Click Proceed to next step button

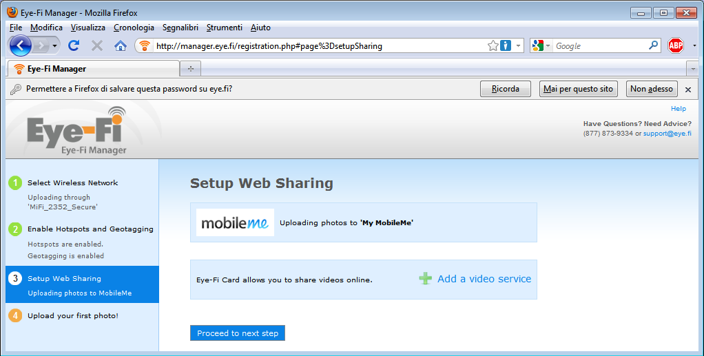pyautogui.click(x=238, y=333)
